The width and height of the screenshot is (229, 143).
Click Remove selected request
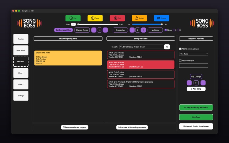click(74, 127)
